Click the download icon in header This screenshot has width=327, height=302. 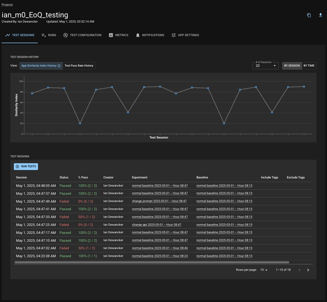tap(320, 15)
